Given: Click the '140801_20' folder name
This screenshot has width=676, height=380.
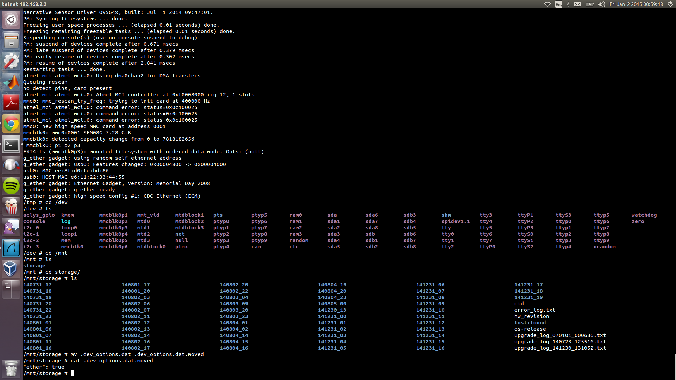Looking at the screenshot, I should pos(136,291).
